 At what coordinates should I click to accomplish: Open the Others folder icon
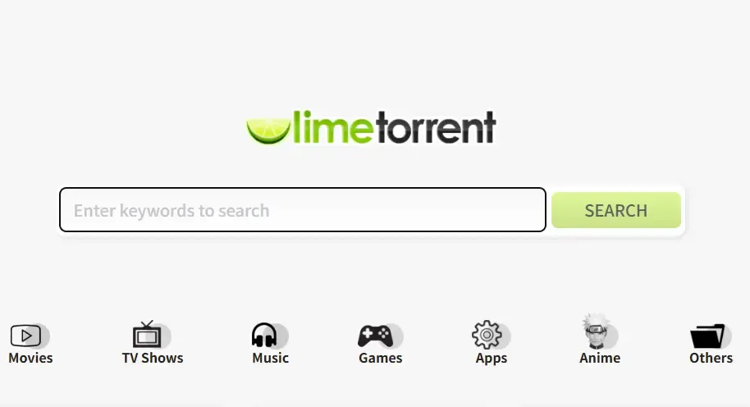(x=707, y=336)
